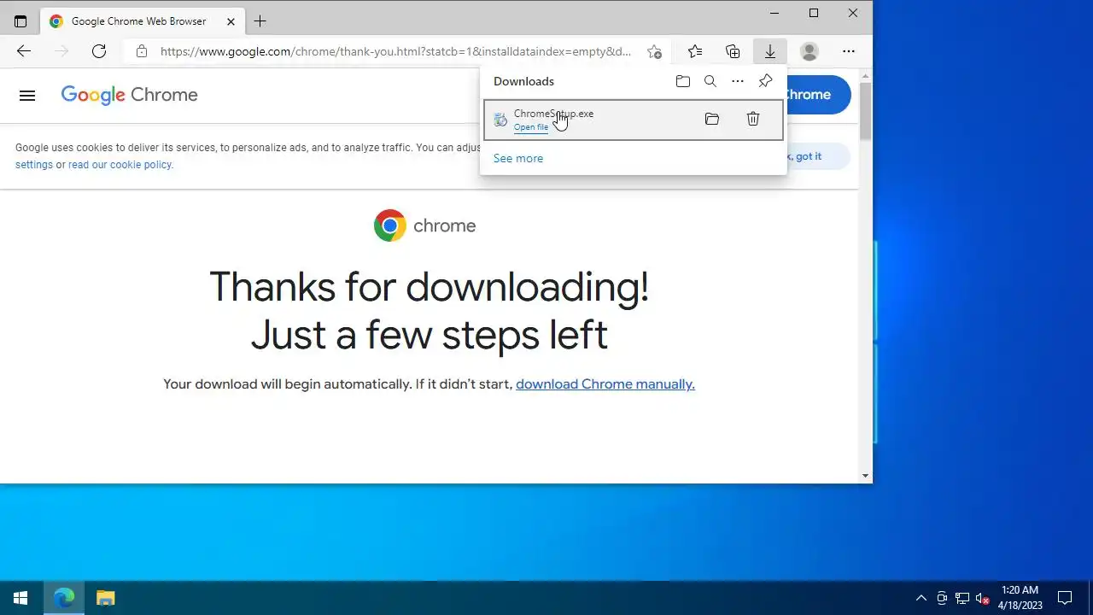1093x615 pixels.
Task: Open the tab actions menu icon
Action: coord(20,21)
